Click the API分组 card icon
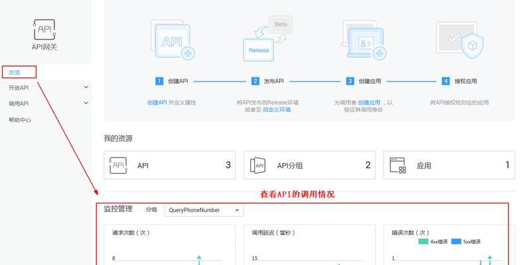 tap(258, 166)
